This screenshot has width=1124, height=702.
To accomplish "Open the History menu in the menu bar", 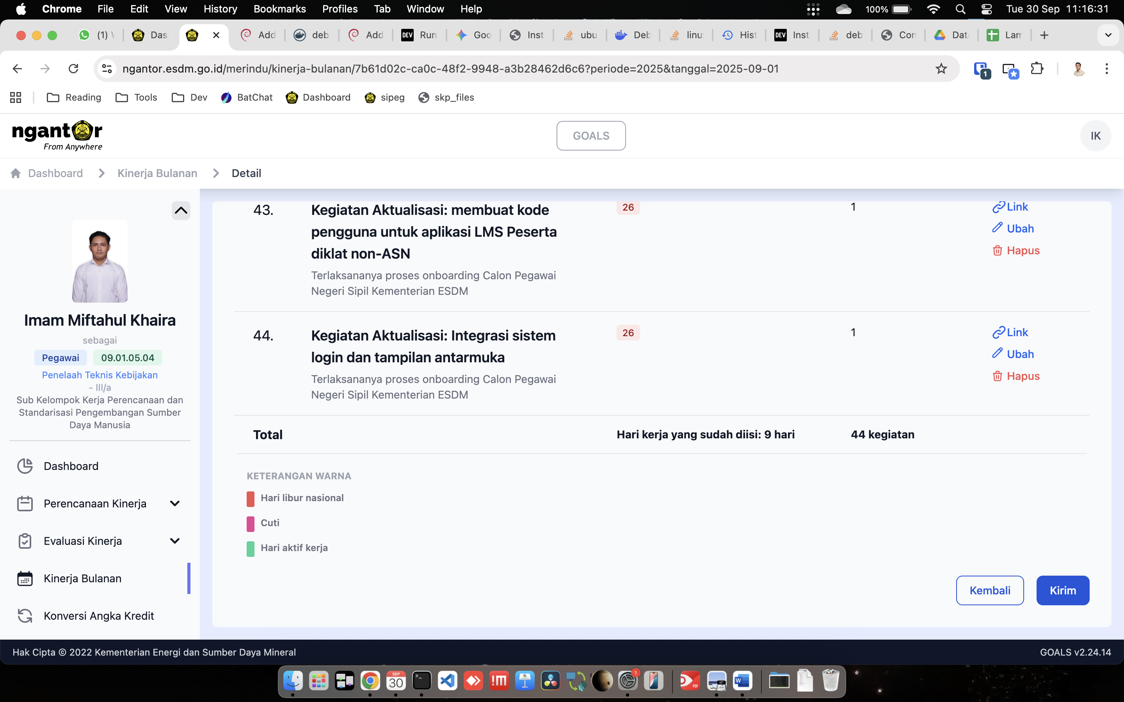I will pyautogui.click(x=220, y=9).
